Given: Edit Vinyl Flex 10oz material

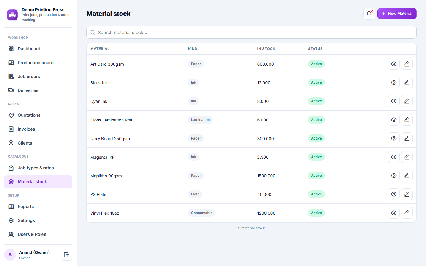Looking at the screenshot, I should pos(407,213).
